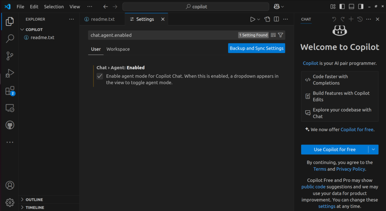This screenshot has height=211, width=386.
Task: Customize layout icon in title bar
Action: point(333,7)
